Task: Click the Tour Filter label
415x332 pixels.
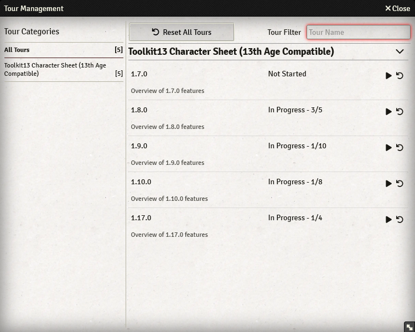Action: 284,32
